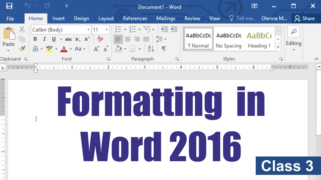Apply the Heading 1 style
Viewport: 321px width, 180px height.
point(259,39)
